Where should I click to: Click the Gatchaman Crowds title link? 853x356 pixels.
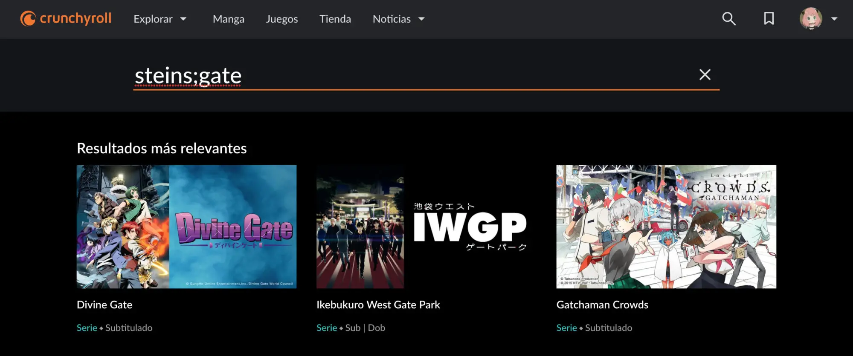[x=602, y=305]
